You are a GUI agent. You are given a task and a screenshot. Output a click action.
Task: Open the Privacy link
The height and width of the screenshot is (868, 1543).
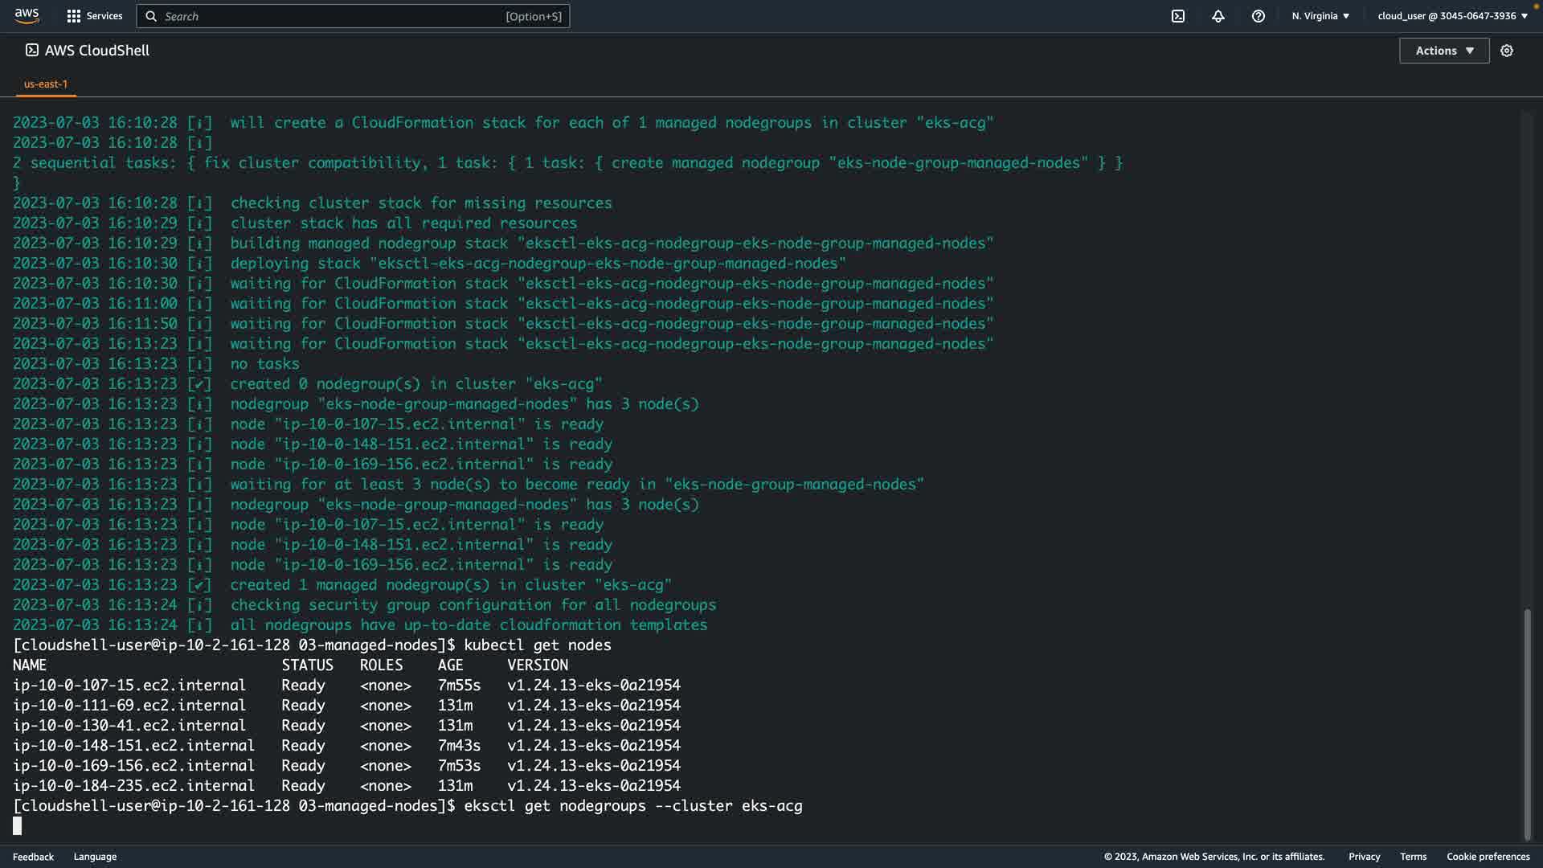1364,857
